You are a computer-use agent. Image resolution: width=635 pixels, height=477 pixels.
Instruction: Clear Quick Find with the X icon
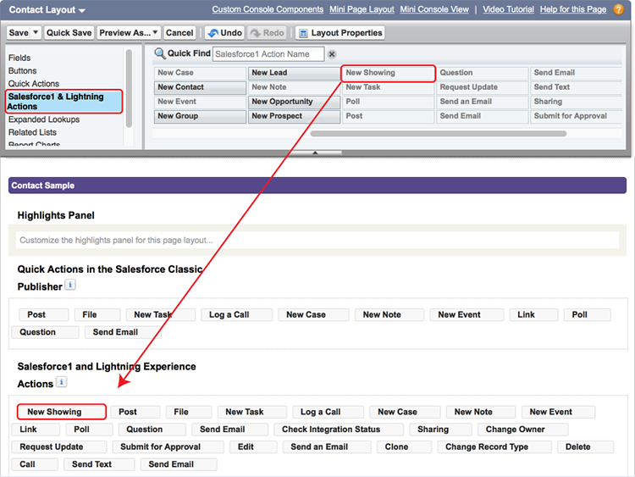[332, 54]
